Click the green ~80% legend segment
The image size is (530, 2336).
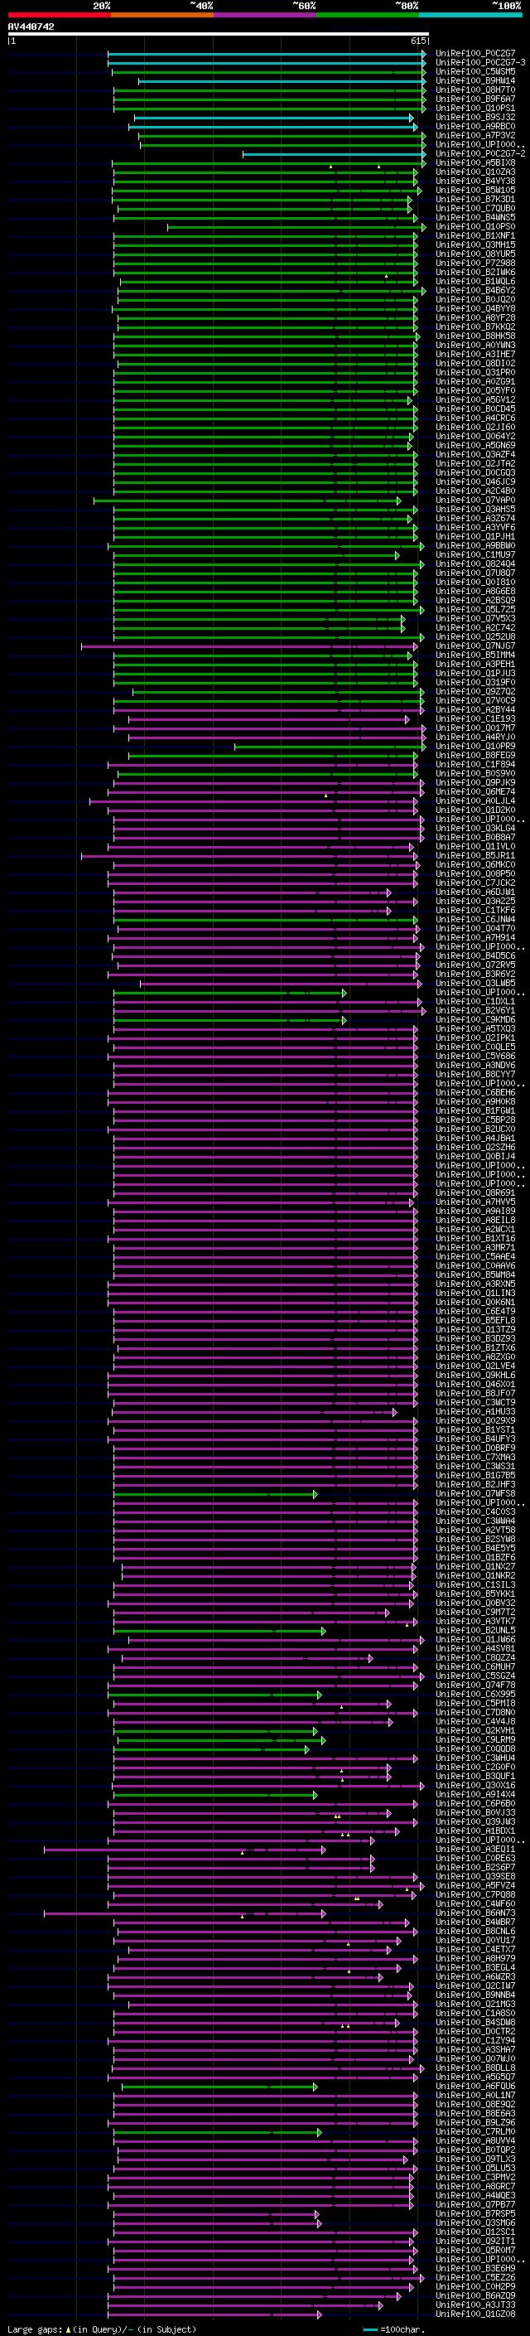tap(368, 15)
